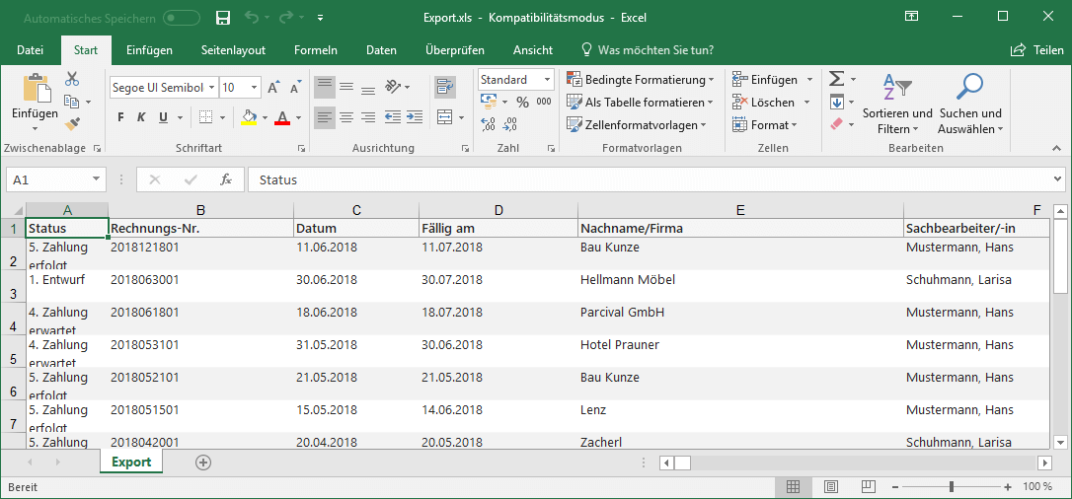Expand the Standard number format dropdown

click(x=547, y=80)
